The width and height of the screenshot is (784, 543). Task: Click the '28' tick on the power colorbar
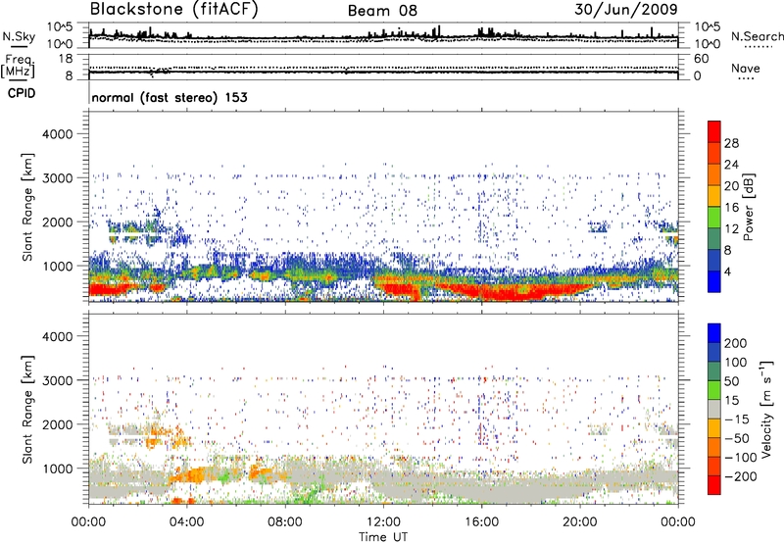(x=731, y=143)
